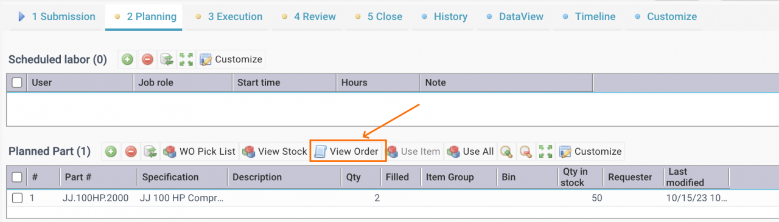Screen dimensions: 779x222
Task: Click View Order button
Action: [x=348, y=152]
